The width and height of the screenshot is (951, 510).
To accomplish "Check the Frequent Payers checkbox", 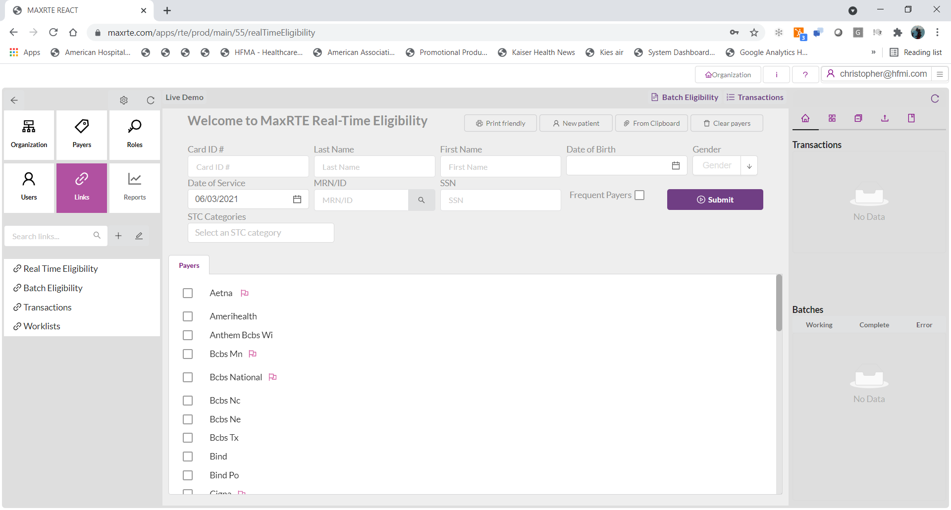I will 639,195.
